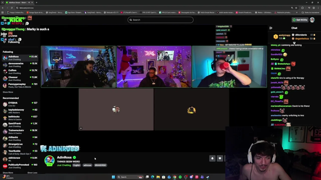Toggle the AdinRoss notification bell
Viewport: 321px width, 180px height.
[x=212, y=158]
